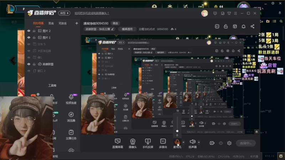Mute the 麦克风 microphone icon
Viewport: 285px width, 160px height.
click(177, 142)
